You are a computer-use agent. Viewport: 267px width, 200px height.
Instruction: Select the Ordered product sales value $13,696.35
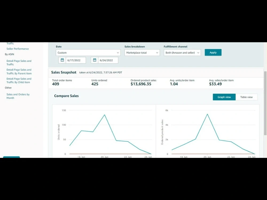(x=141, y=84)
